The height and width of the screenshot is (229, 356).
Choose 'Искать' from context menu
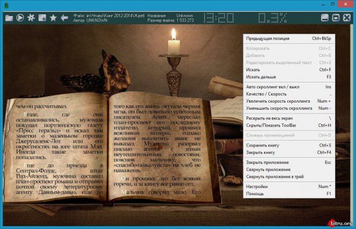289,69
